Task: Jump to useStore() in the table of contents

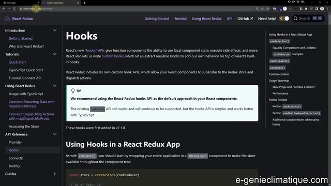Action: pos(277,68)
